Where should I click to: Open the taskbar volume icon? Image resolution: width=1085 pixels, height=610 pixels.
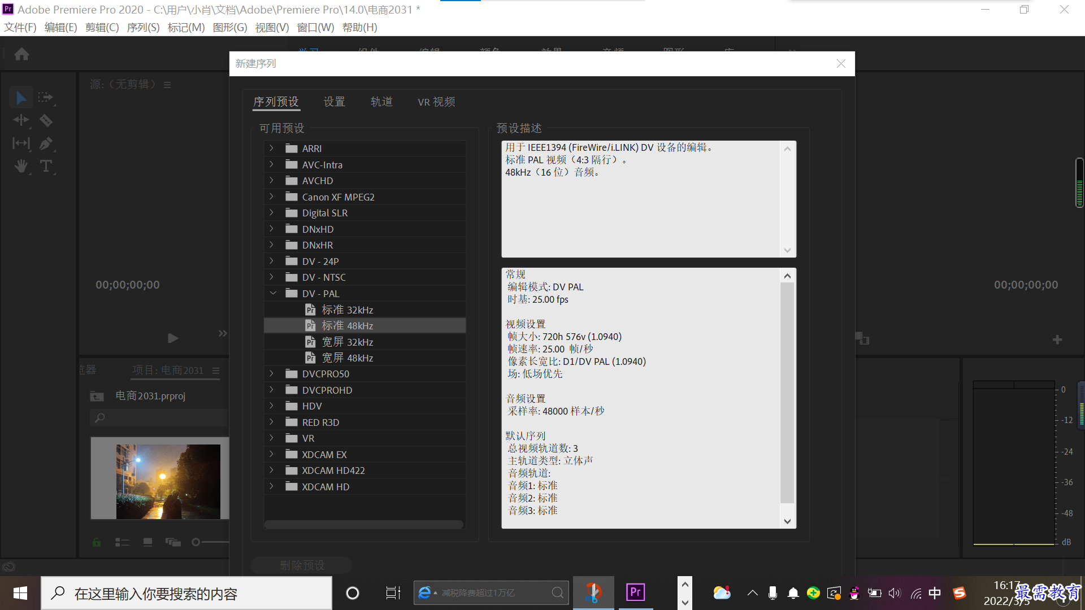pos(894,593)
